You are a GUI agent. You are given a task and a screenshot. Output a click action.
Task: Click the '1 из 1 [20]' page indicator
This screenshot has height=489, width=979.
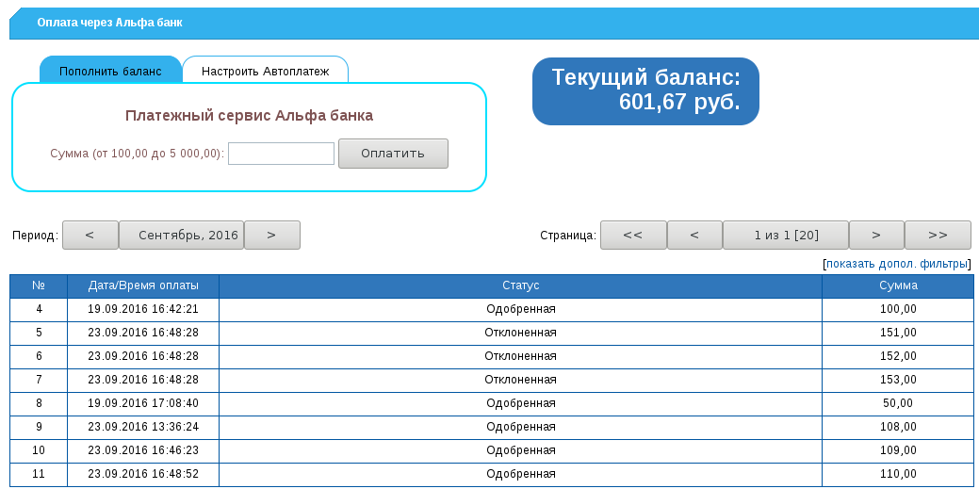coord(785,236)
